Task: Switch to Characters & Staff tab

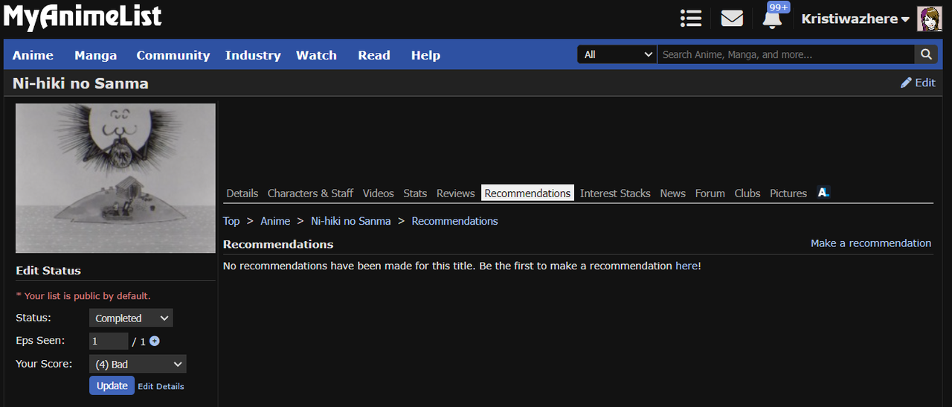Action: (x=310, y=193)
